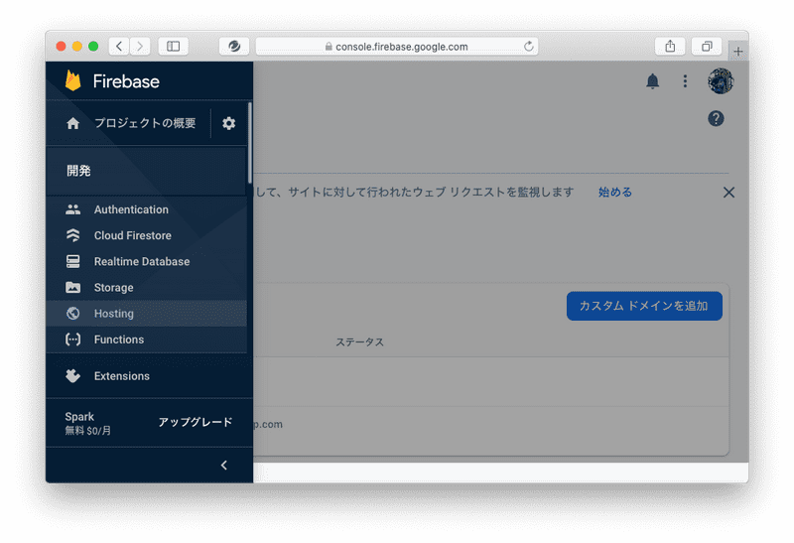Viewport: 794px width, 543px height.
Task: Open the Storage menu item
Action: (146, 287)
